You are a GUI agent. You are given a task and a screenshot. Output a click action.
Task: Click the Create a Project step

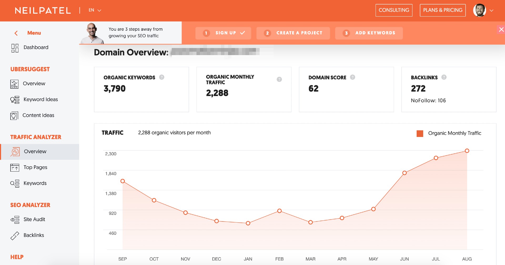[293, 33]
